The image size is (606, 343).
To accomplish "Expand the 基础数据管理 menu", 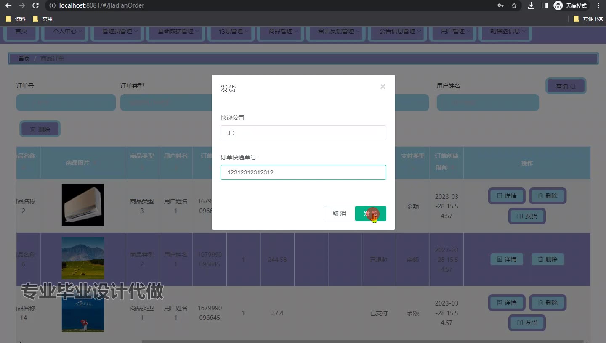I will [175, 32].
